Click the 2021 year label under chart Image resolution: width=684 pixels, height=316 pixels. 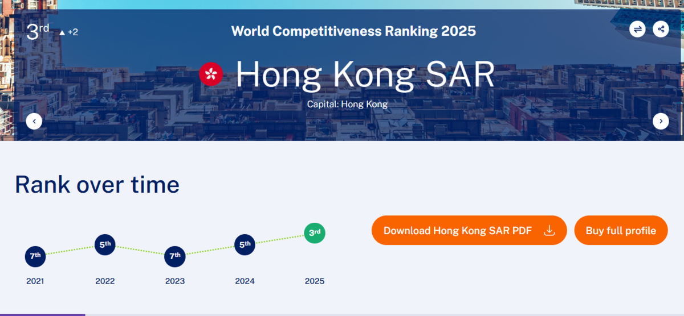tap(35, 281)
